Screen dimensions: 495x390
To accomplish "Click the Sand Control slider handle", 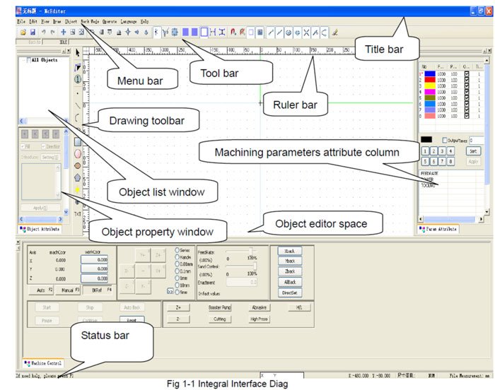I will pos(255,266).
